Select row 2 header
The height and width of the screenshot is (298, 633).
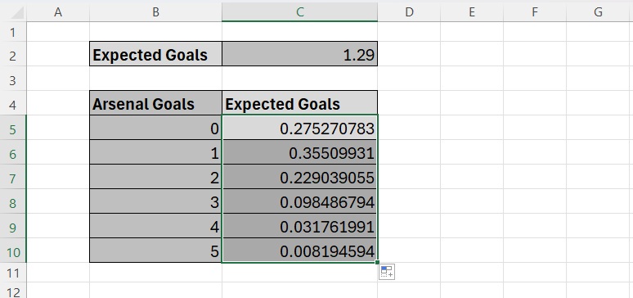pyautogui.click(x=13, y=54)
